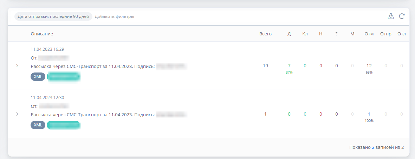Image resolution: width=415 pixels, height=159 pixels.
Task: Click total count 19 in the first row
Action: tap(265, 65)
